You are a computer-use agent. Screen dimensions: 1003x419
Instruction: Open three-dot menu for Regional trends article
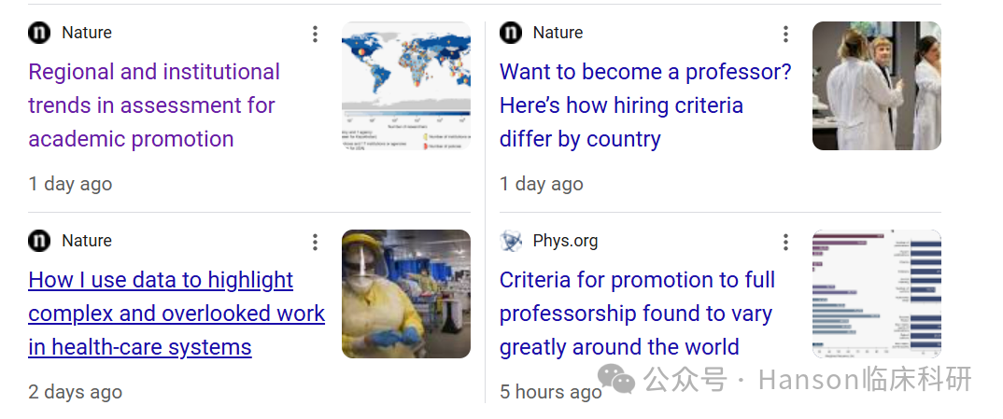pos(315,35)
